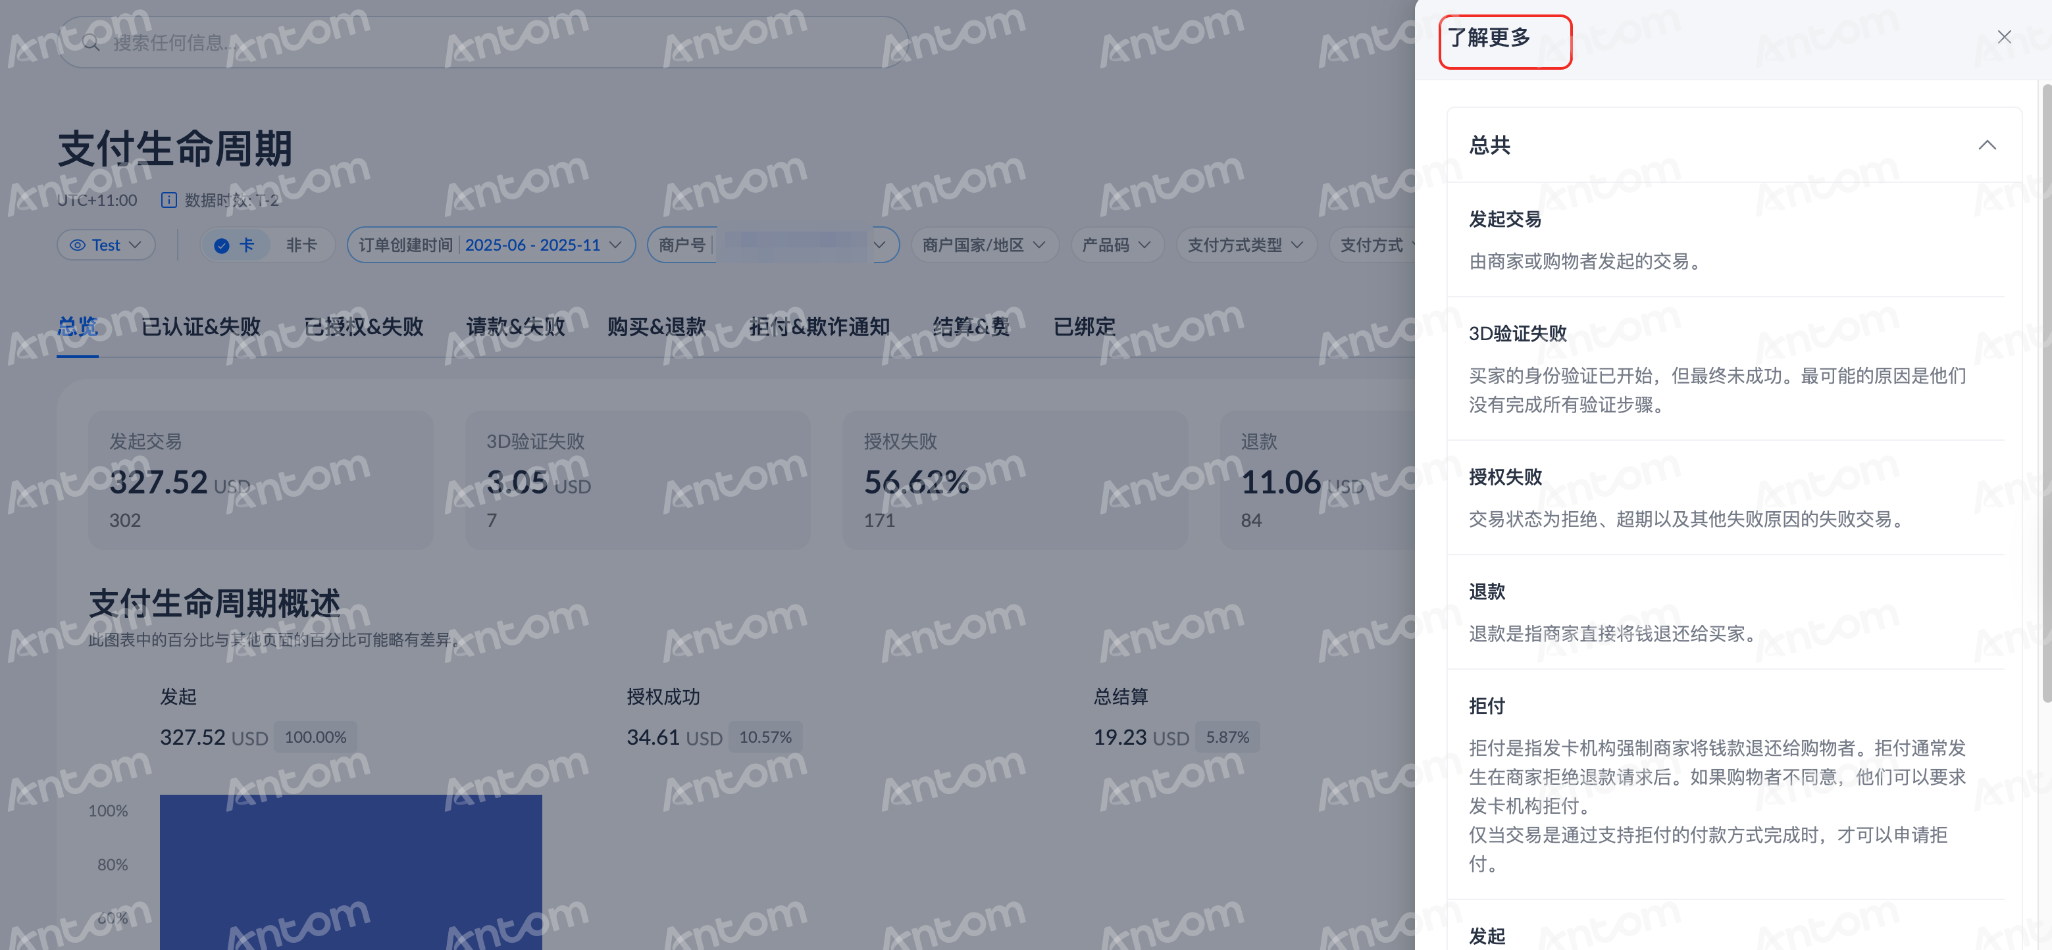Click the 3D验证失败 heading in the panel
Viewport: 2052px width, 950px height.
[x=1518, y=334]
